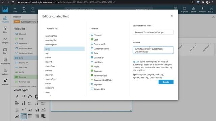This screenshot has height=121, width=216.
Task: Select the highlighted pivot table visual type
Action: coord(24,116)
